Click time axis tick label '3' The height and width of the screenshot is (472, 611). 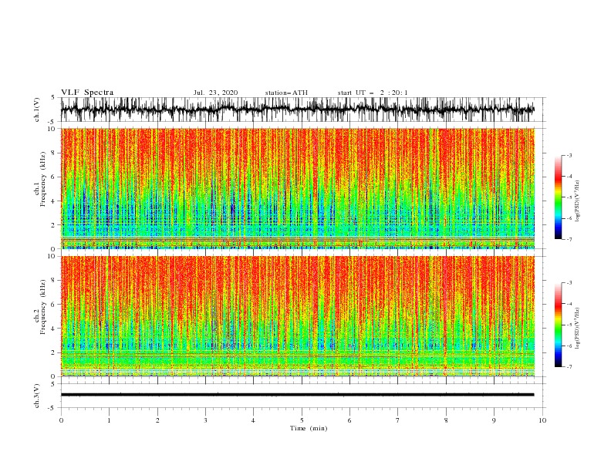pyautogui.click(x=205, y=420)
